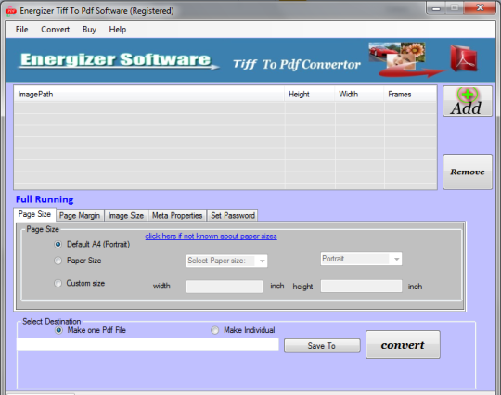Viewport: 501px width, 395px height.
Task: Select the Default A4 (Portrait) radio button
Action: [58, 245]
